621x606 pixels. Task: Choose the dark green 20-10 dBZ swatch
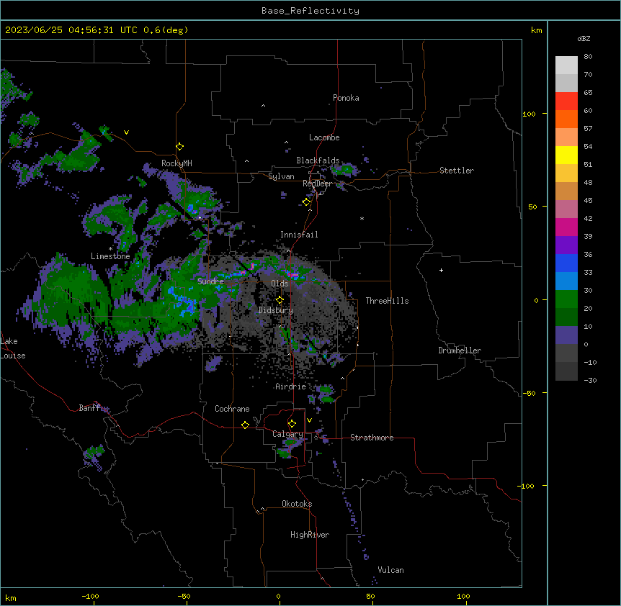point(566,317)
